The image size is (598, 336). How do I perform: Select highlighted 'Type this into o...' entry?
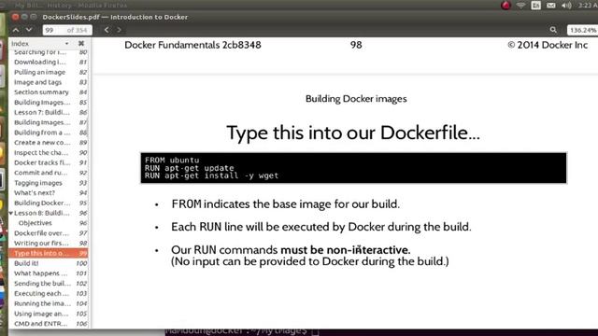pyautogui.click(x=49, y=253)
